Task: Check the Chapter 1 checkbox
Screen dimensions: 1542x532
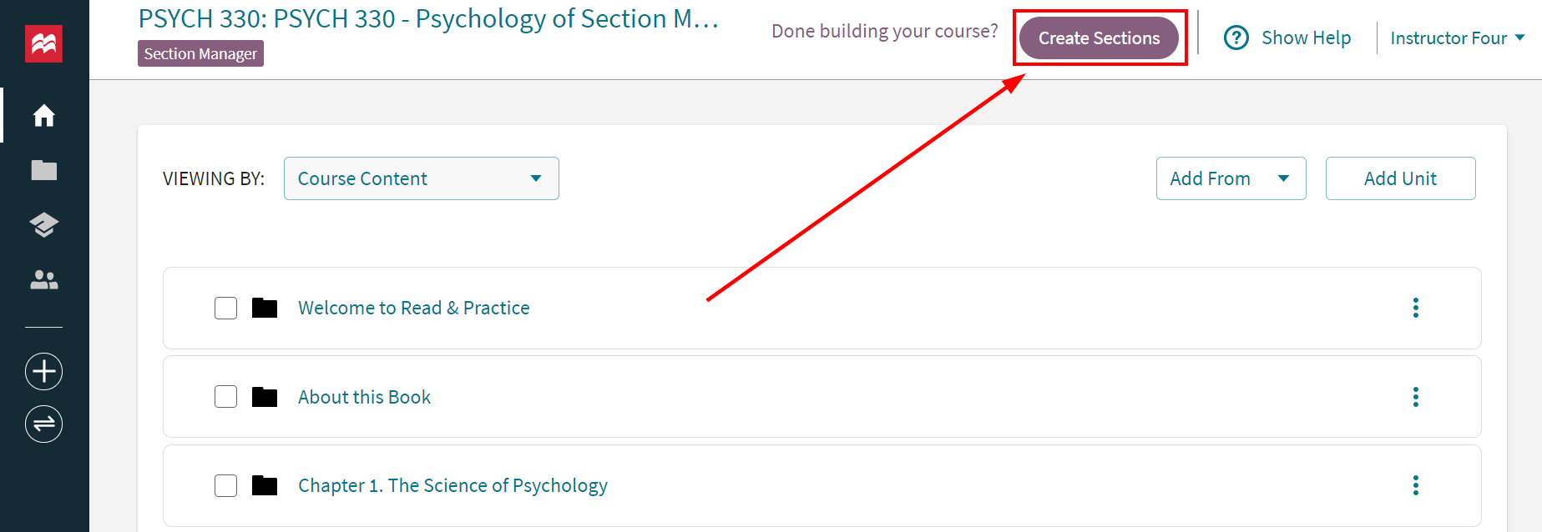Action: coord(225,485)
